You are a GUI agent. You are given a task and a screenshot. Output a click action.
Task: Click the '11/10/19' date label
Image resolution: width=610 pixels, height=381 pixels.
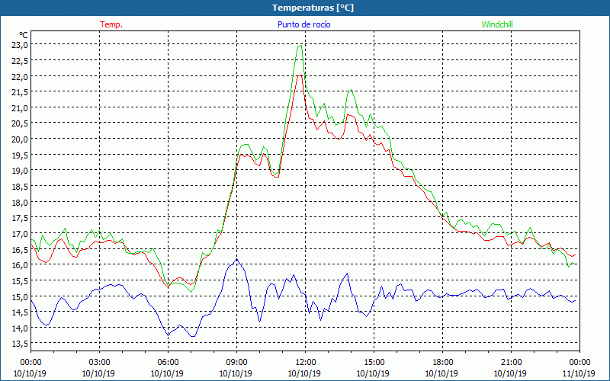click(579, 373)
